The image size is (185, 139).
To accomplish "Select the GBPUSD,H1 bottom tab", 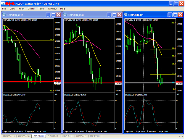I will [x=39, y=136].
